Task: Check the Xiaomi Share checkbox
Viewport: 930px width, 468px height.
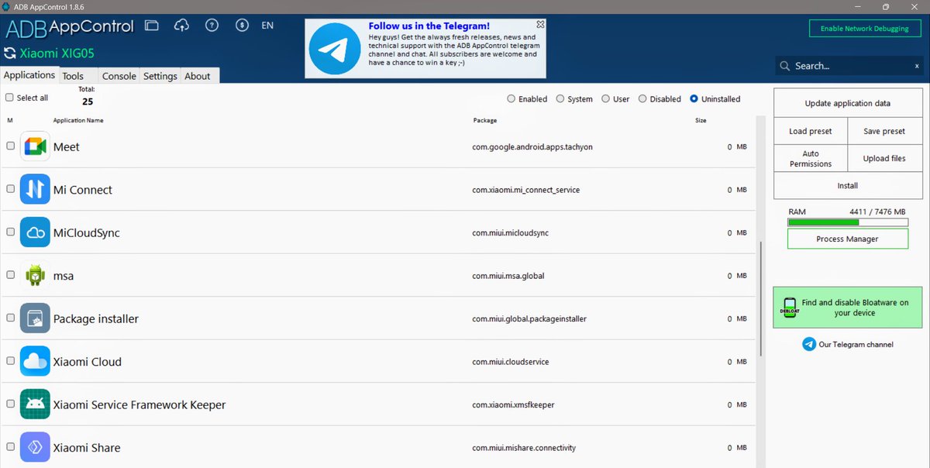Action: pos(10,447)
